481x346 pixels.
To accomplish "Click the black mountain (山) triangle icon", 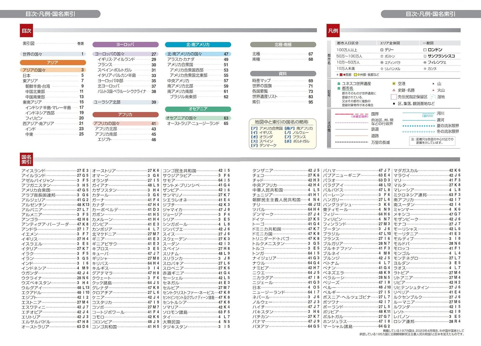I will click(433, 84).
